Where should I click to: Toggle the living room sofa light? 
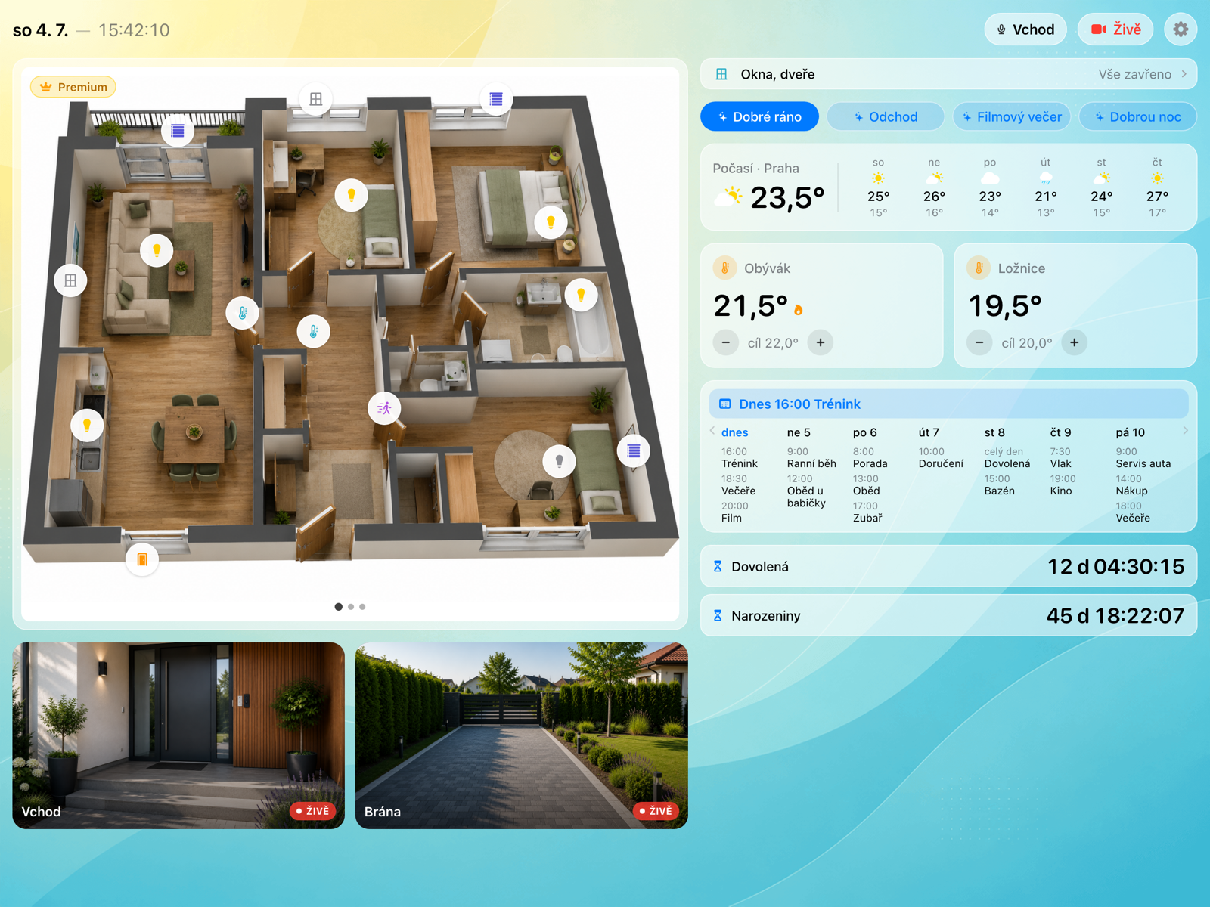[x=157, y=250]
